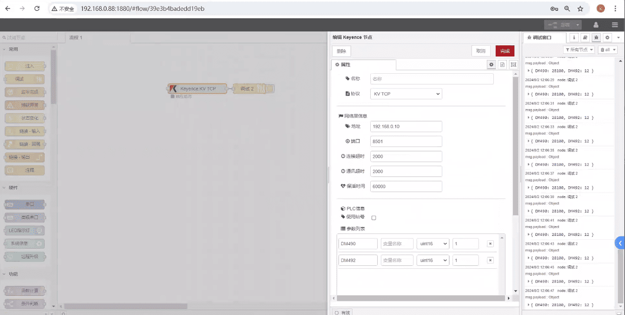Select the LED指示灯 hardware node
The image size is (625, 315).
point(24,230)
